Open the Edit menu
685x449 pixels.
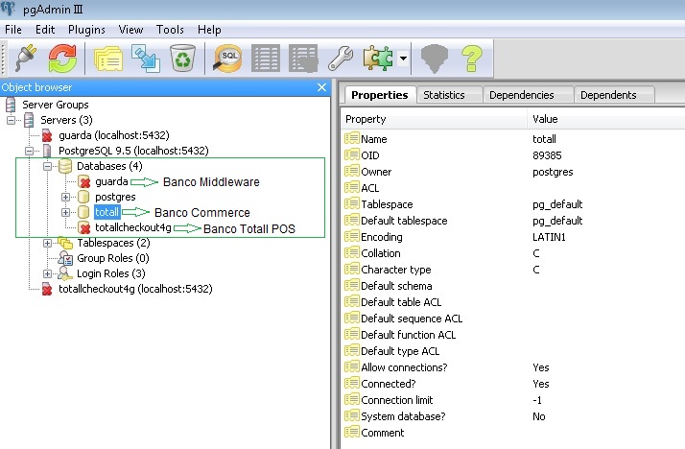tap(45, 30)
